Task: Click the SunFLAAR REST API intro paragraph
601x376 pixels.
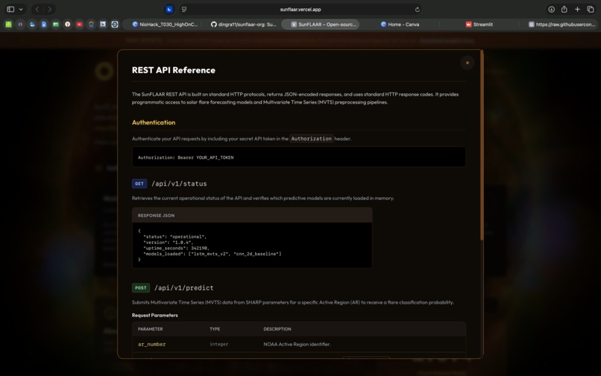Action: tap(295, 98)
